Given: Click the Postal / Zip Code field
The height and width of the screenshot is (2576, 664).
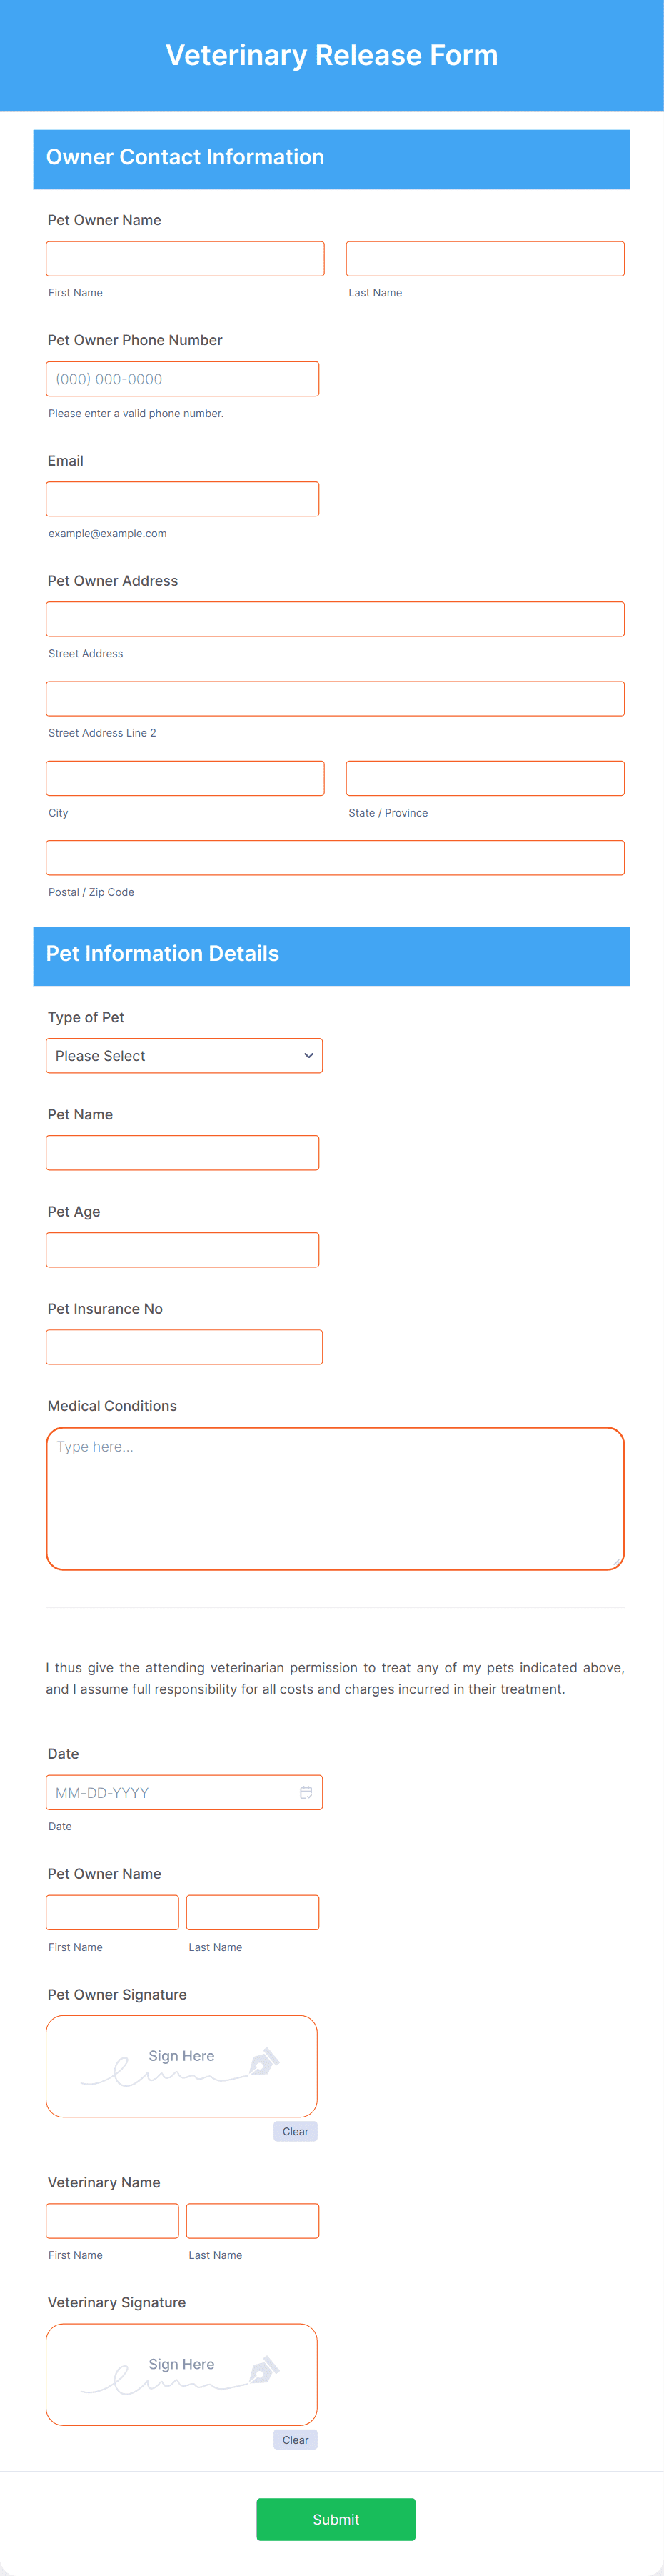Looking at the screenshot, I should point(335,856).
